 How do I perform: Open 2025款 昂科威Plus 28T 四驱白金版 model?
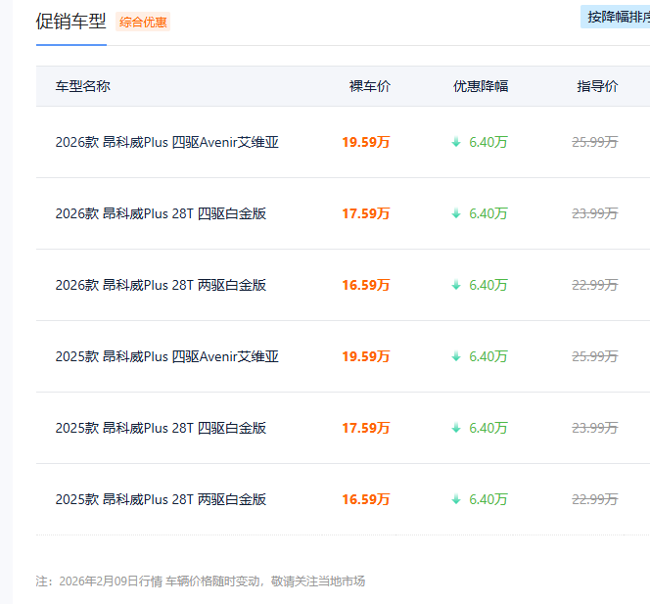161,428
